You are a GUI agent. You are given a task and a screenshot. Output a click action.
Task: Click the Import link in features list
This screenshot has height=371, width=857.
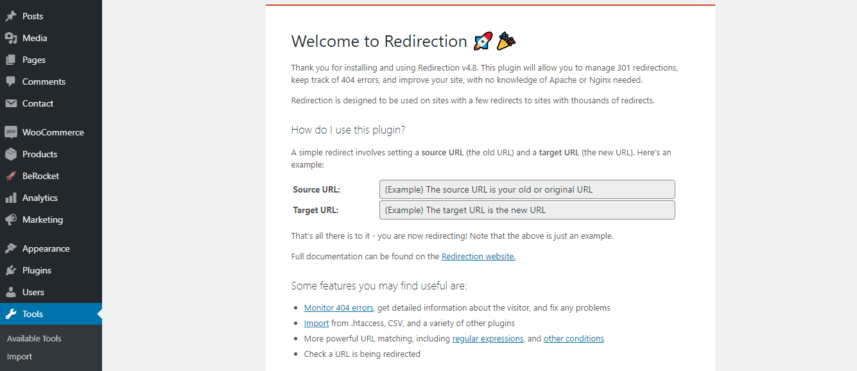[316, 323]
